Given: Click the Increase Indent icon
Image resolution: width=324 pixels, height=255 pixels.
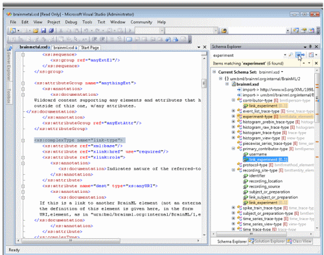Looking at the screenshot, I should click(102, 39).
